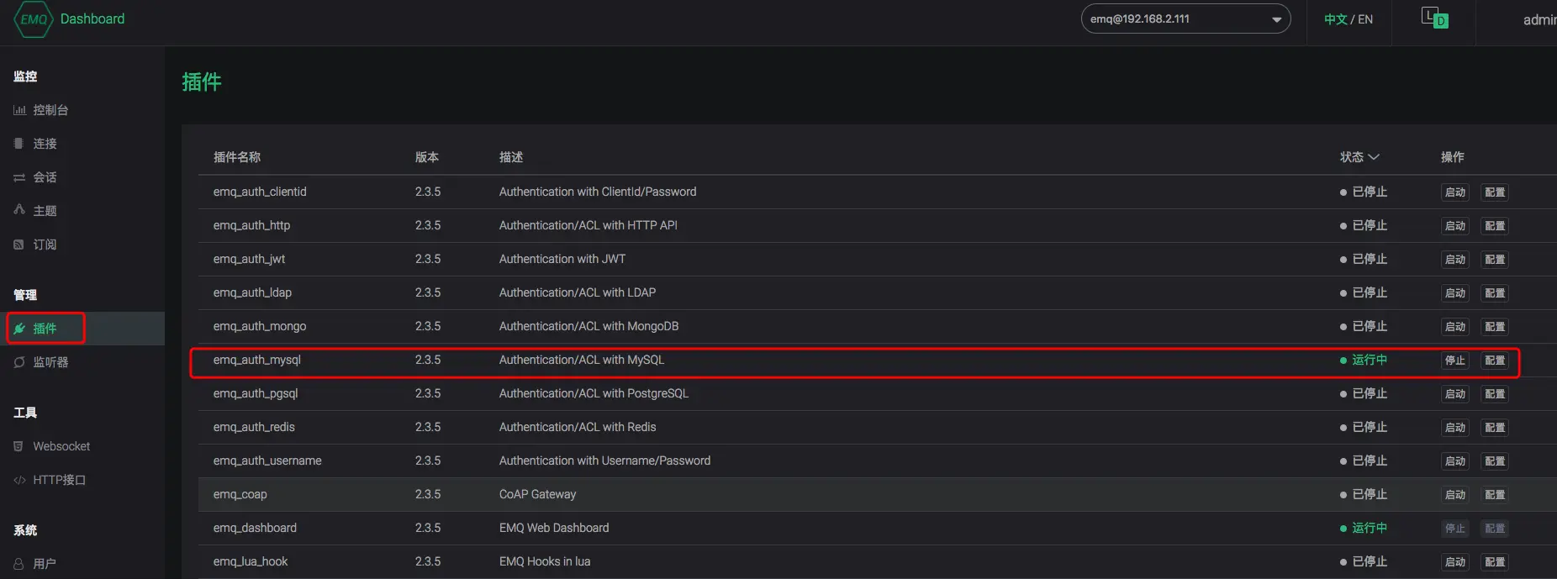This screenshot has width=1557, height=579.
Task: Start the emq_lua_hook plugin
Action: point(1454,562)
